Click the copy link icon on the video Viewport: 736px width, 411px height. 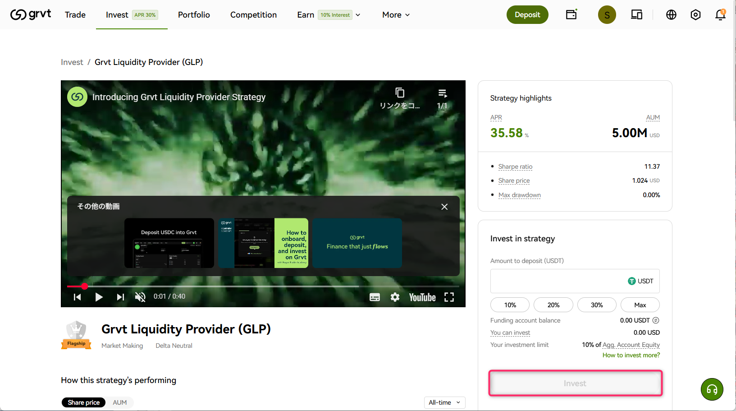pos(400,92)
